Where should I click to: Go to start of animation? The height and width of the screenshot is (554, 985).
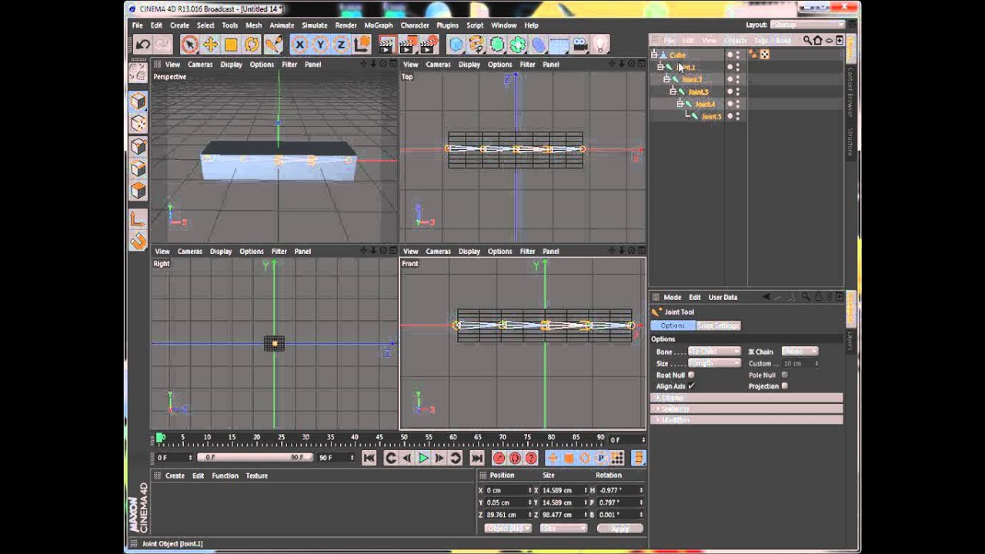[x=369, y=458]
